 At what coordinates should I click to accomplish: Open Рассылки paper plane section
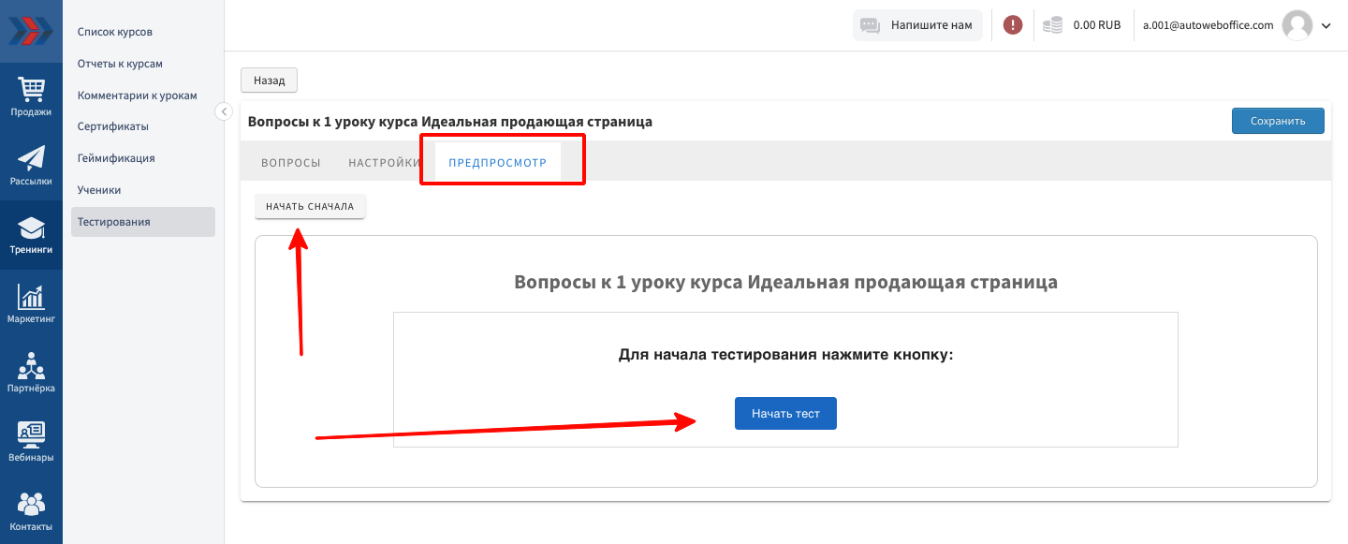[31, 165]
